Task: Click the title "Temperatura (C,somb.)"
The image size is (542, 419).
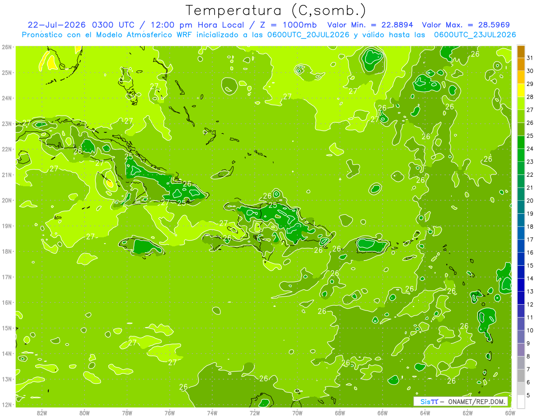Action: point(276,10)
